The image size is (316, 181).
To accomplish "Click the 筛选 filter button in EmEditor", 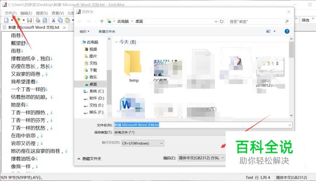I will [x=305, y=20].
